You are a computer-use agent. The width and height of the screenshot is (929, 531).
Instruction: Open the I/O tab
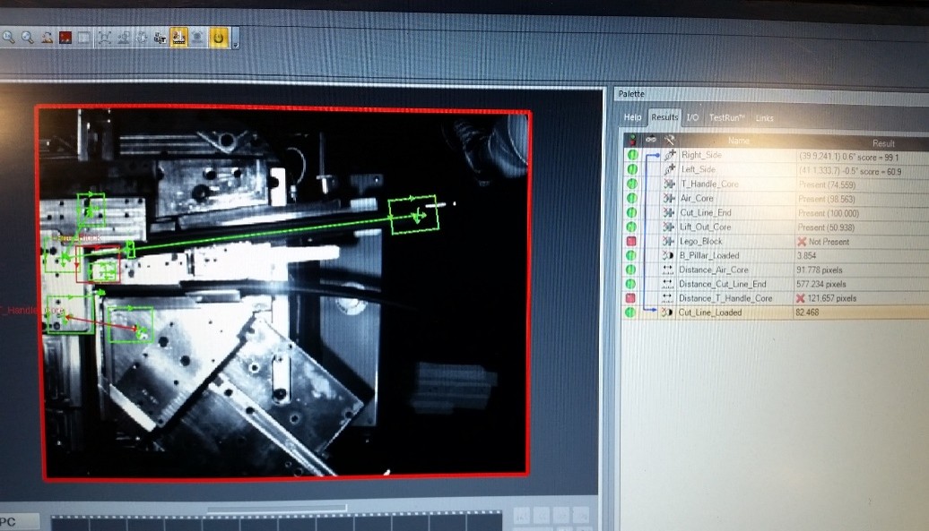click(693, 117)
